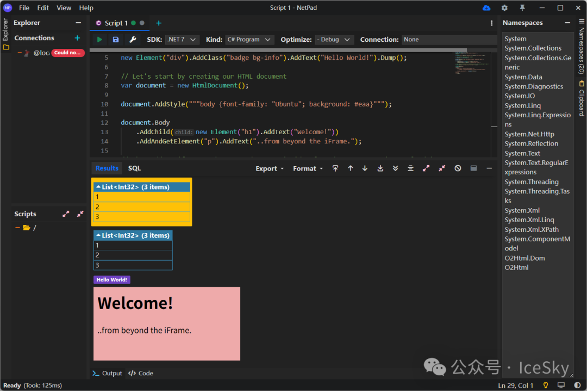Open script properties via the wrench icon

132,40
